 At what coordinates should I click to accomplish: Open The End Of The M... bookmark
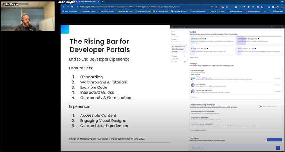pyautogui.click(x=106, y=11)
